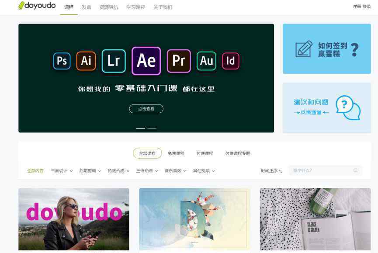Select the Id InDesign icon in the banner
Screen dimensions: 378x253
tap(230, 61)
